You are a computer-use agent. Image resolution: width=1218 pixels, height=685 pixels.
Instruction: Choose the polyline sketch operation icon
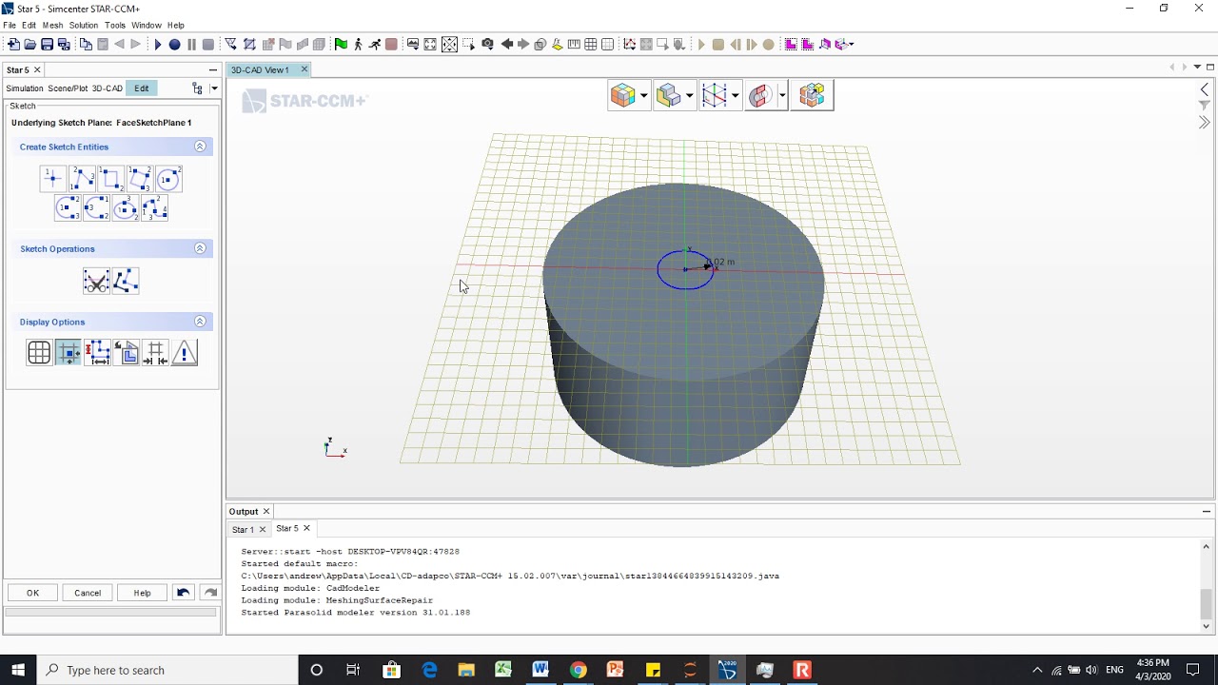[x=126, y=281]
